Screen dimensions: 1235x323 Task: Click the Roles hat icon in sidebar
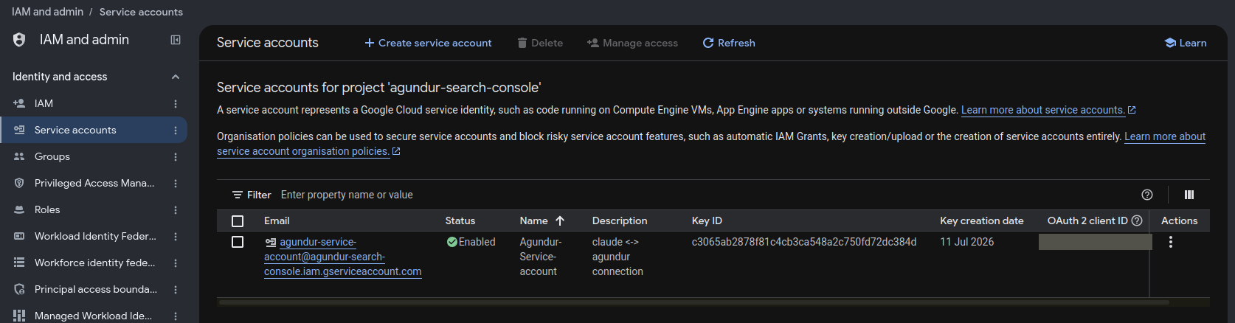[x=19, y=209]
